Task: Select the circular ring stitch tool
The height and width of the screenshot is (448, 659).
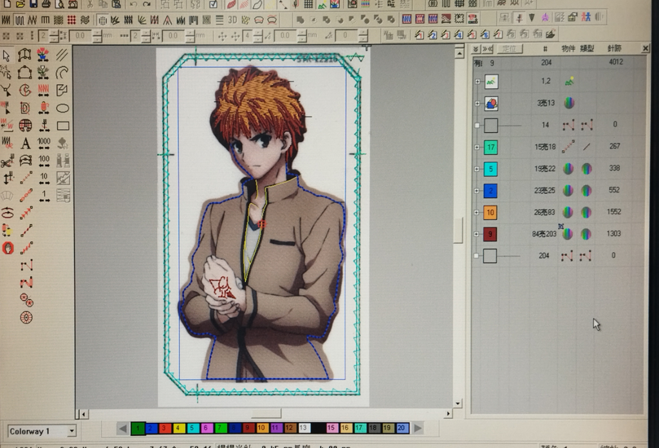Action: click(x=26, y=317)
